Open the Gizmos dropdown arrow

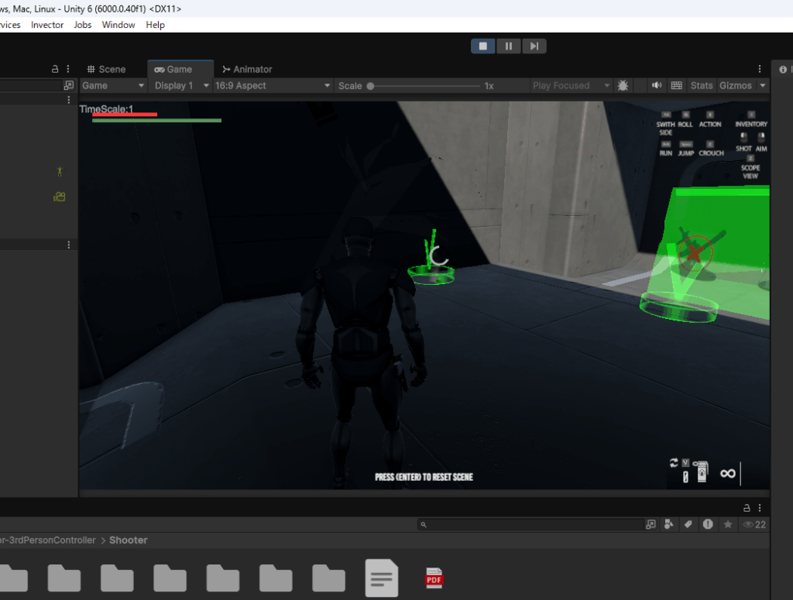763,86
